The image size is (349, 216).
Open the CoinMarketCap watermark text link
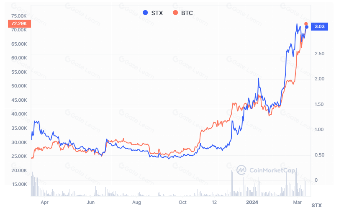point(272,170)
